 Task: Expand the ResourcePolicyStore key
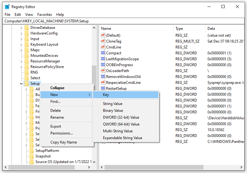pyautogui.click(x=21, y=67)
